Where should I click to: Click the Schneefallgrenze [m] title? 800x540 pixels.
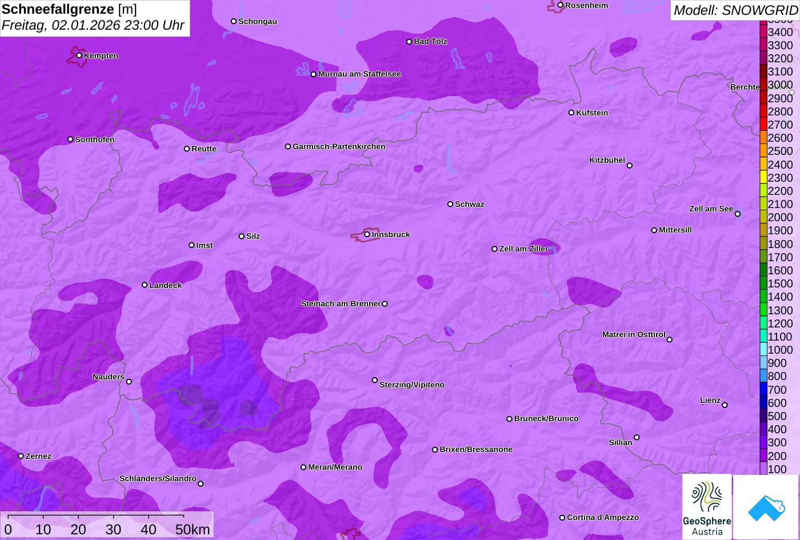pos(69,9)
